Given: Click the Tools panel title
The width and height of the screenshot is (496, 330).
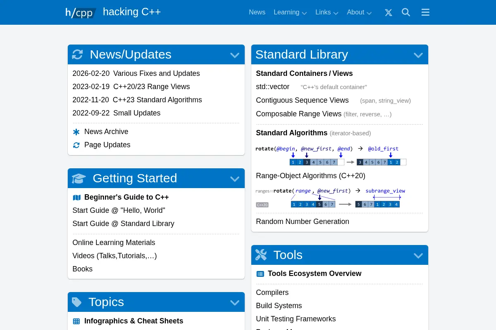Looking at the screenshot, I should click(x=288, y=255).
